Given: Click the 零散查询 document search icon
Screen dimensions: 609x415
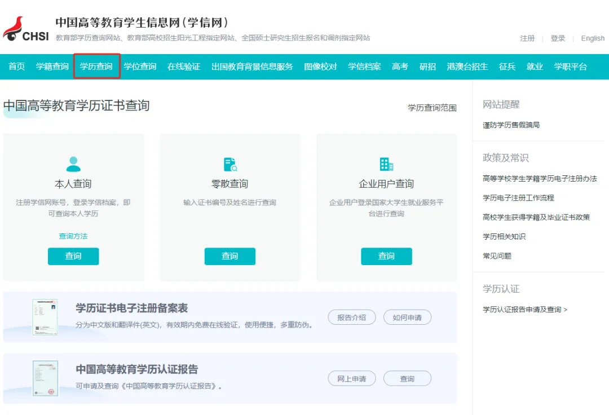Looking at the screenshot, I should (x=230, y=165).
